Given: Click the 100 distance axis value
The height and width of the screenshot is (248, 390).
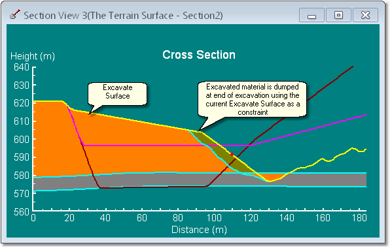Looking at the screenshot, I should pos(214,218).
